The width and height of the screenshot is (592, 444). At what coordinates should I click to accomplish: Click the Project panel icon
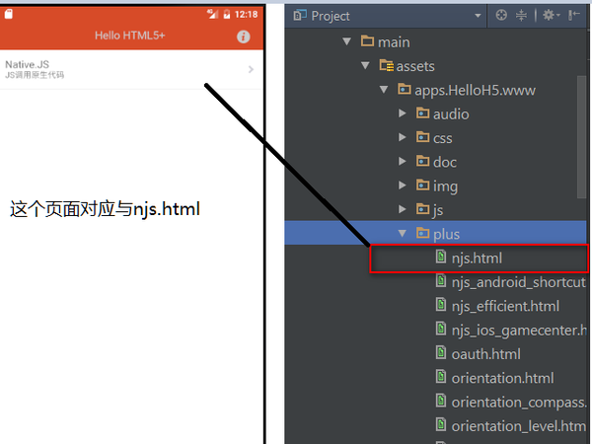pos(300,16)
